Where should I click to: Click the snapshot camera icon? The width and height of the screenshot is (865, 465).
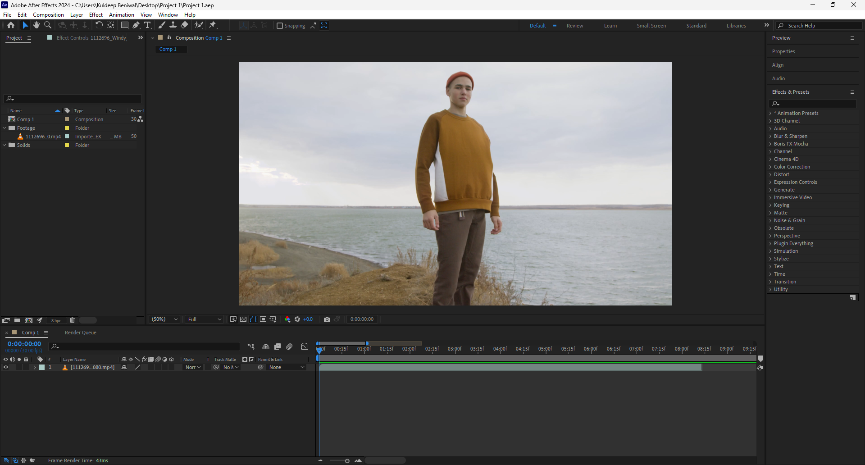(x=327, y=319)
